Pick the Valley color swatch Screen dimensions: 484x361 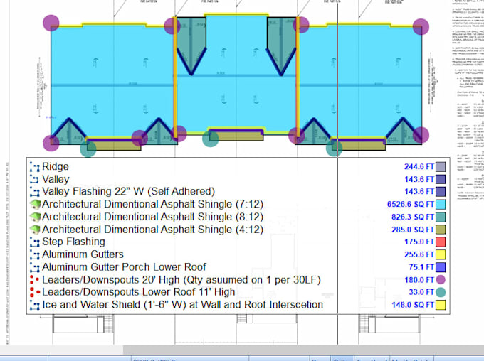[x=441, y=179]
